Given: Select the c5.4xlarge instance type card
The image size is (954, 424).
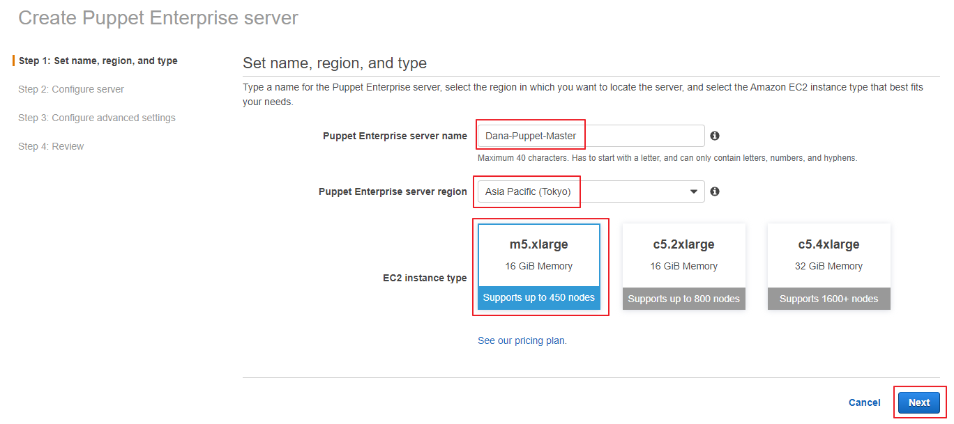Looking at the screenshot, I should [x=828, y=267].
